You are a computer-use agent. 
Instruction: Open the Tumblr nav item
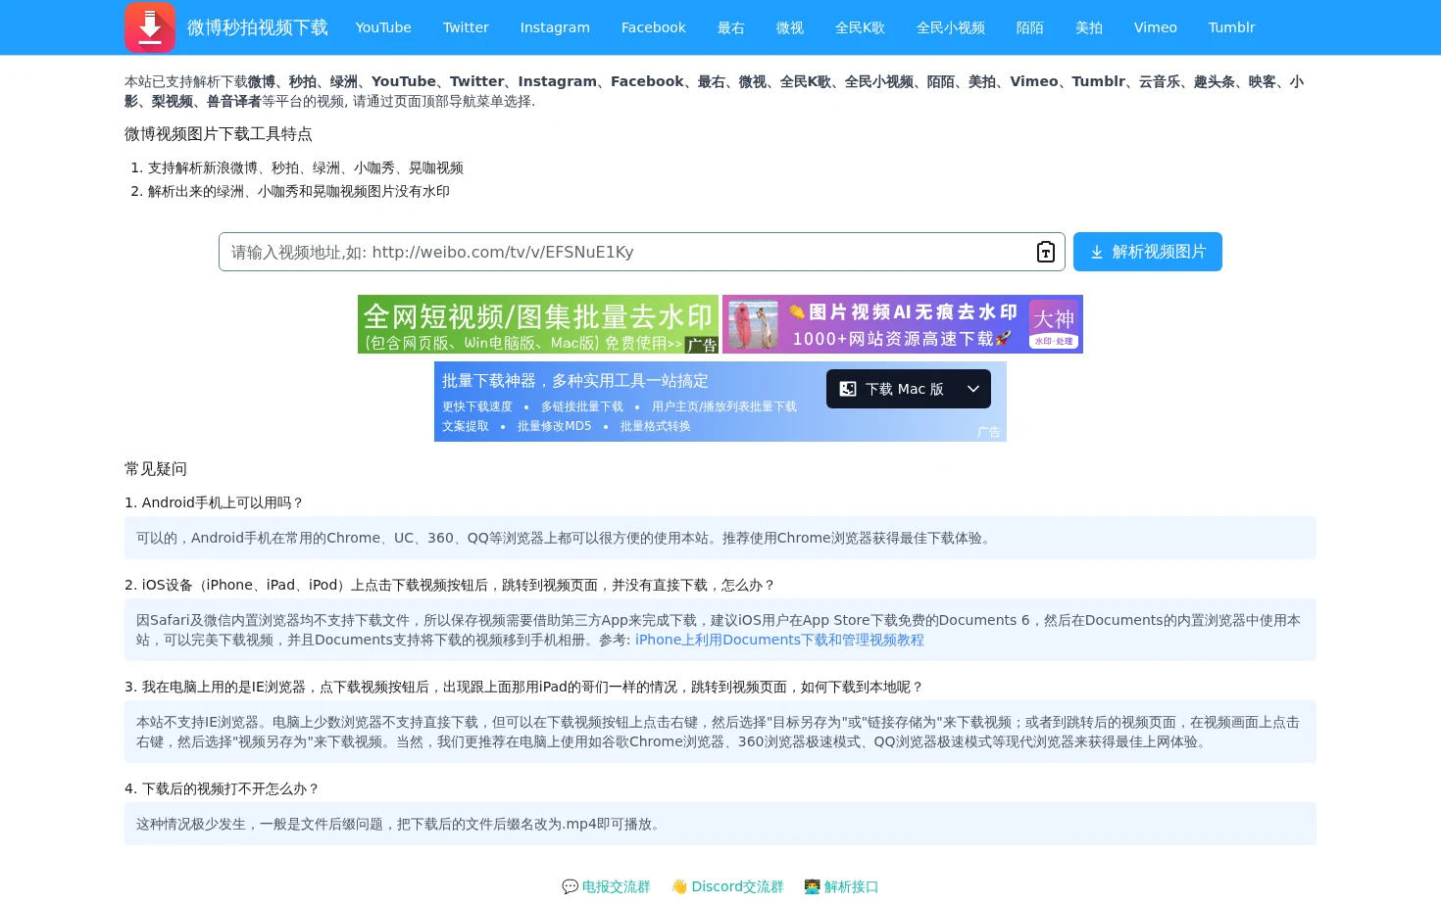tap(1231, 27)
